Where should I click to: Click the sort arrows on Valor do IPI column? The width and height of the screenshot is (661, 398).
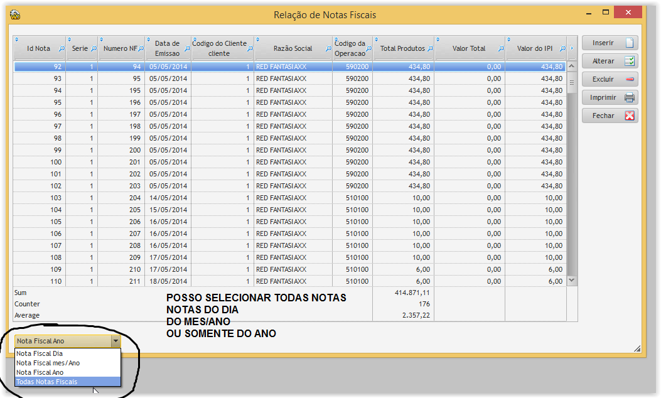coord(509,40)
